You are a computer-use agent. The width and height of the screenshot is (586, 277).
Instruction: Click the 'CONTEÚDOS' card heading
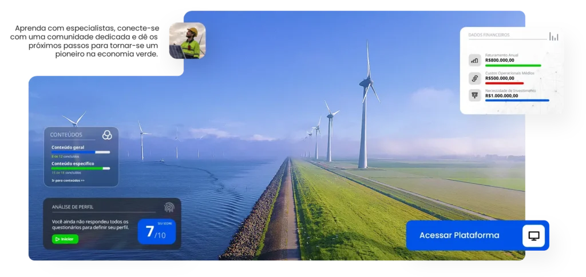click(x=66, y=135)
